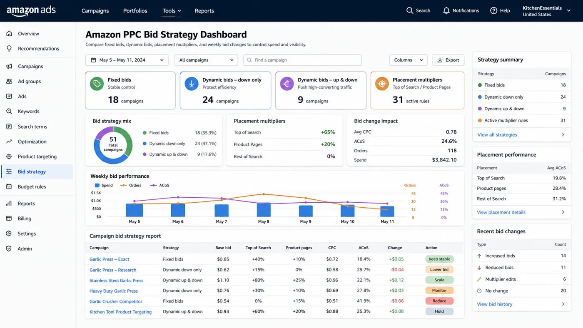The image size is (583, 328).
Task: Click the Dynamic up & down purple legend dot in strategy mix
Action: (x=145, y=154)
